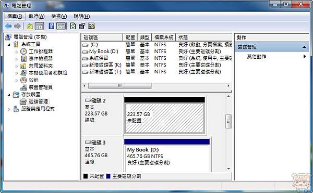Click the 磁碟 2 disk icon

pyautogui.click(x=88, y=100)
